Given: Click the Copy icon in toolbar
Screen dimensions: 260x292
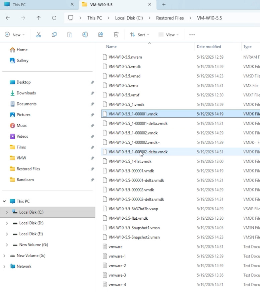Looking at the screenshot, I should point(54,34).
